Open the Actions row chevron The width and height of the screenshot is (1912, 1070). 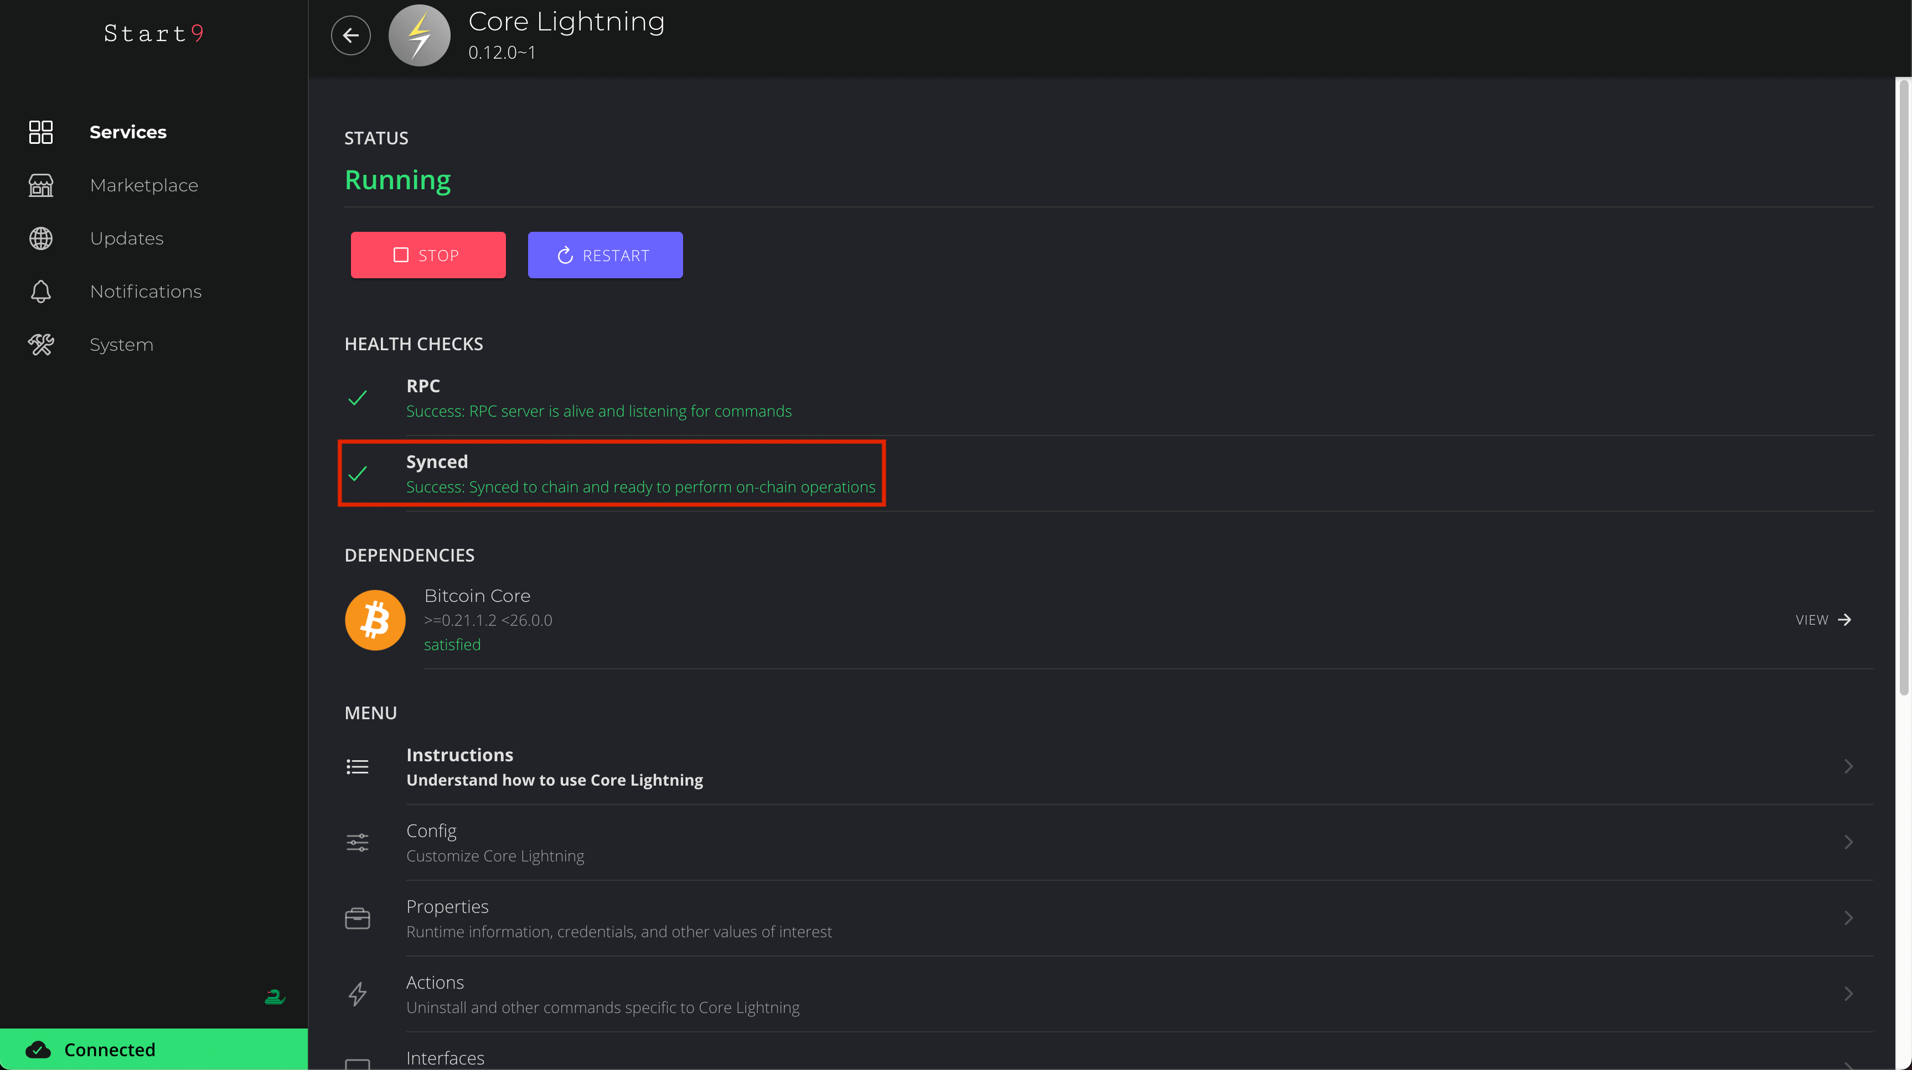point(1848,994)
